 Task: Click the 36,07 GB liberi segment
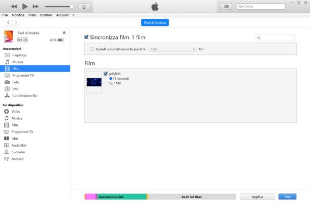tap(192, 197)
